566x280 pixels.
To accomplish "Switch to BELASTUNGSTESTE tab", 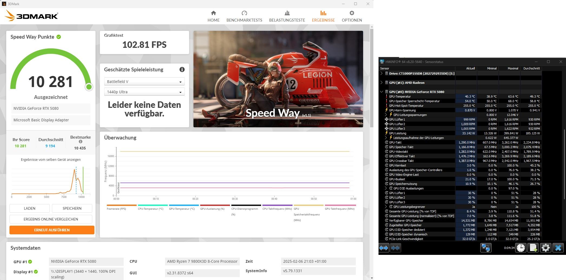I will 287,16.
